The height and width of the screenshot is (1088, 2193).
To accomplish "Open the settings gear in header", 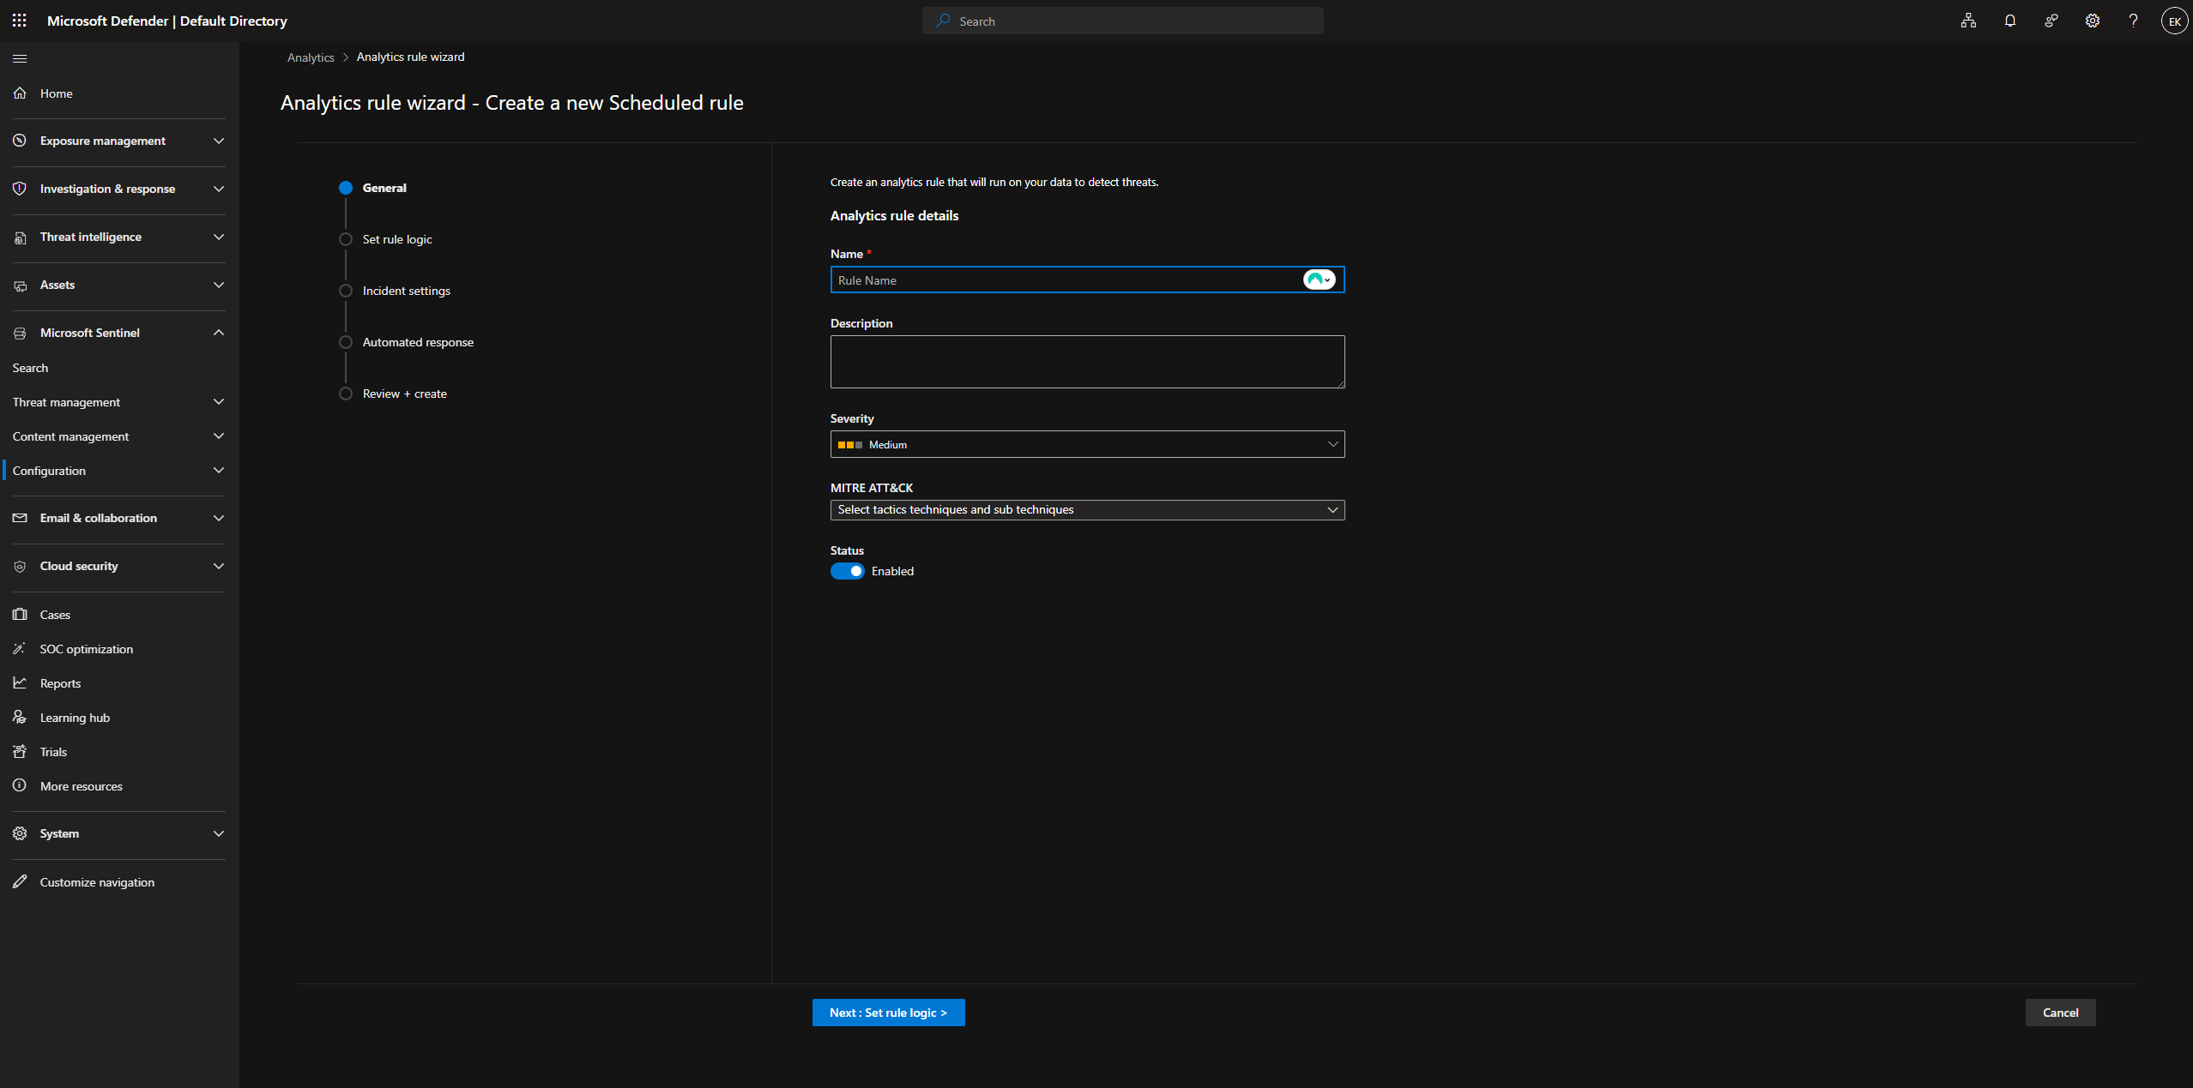I will pos(2092,21).
